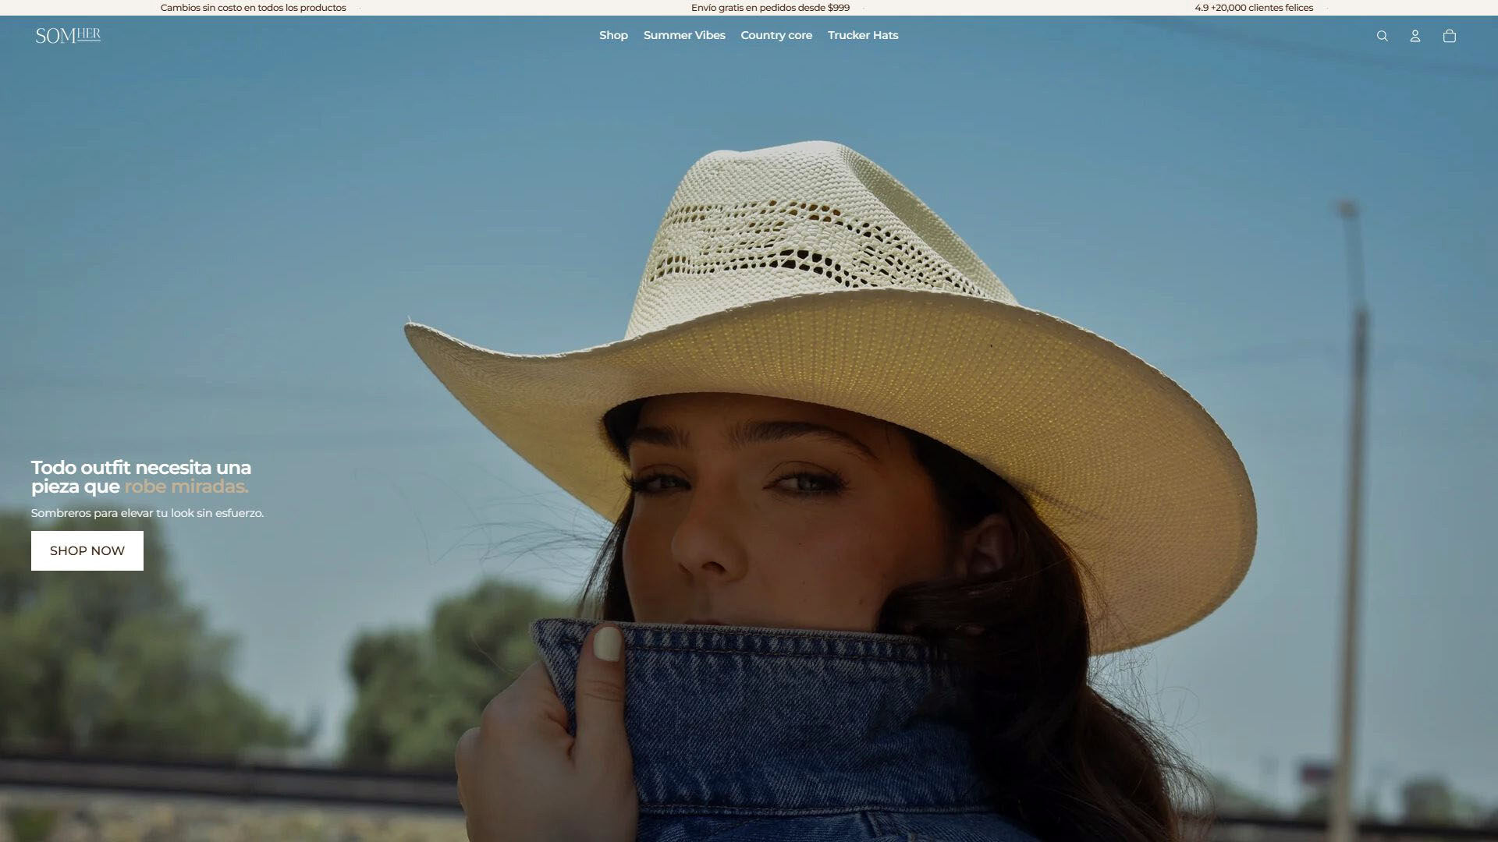Open the Trucker Hats menu item
This screenshot has width=1498, height=842.
point(863,35)
